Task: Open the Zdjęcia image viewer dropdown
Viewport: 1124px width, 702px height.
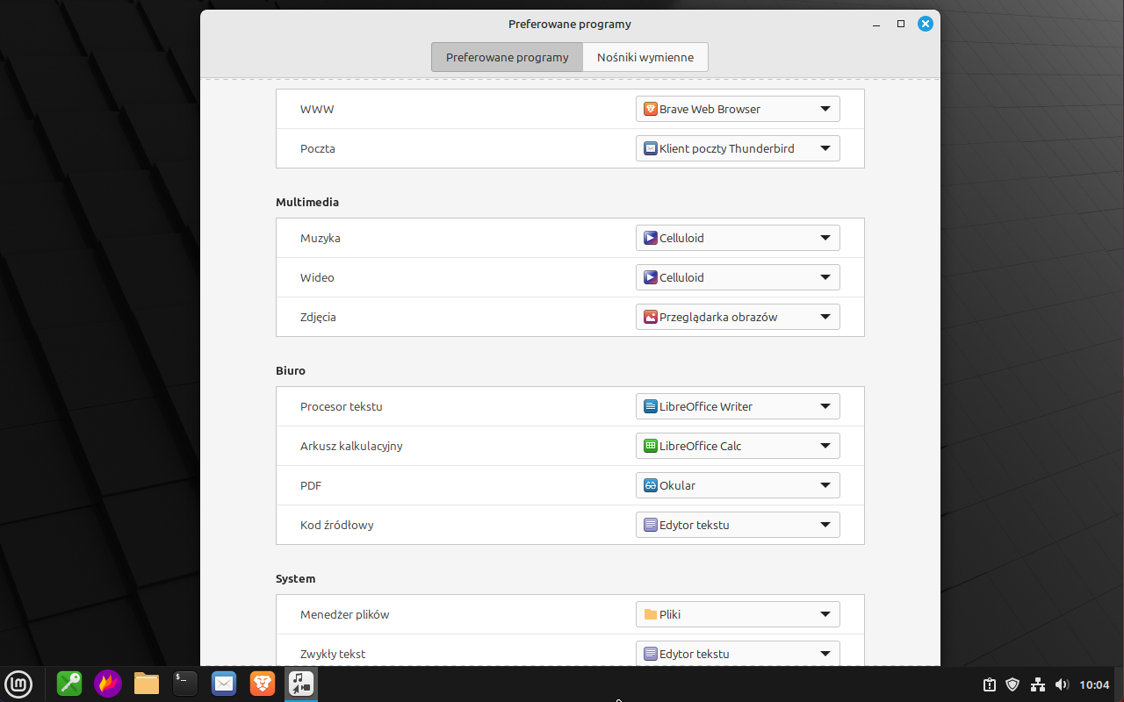Action: pyautogui.click(x=738, y=317)
